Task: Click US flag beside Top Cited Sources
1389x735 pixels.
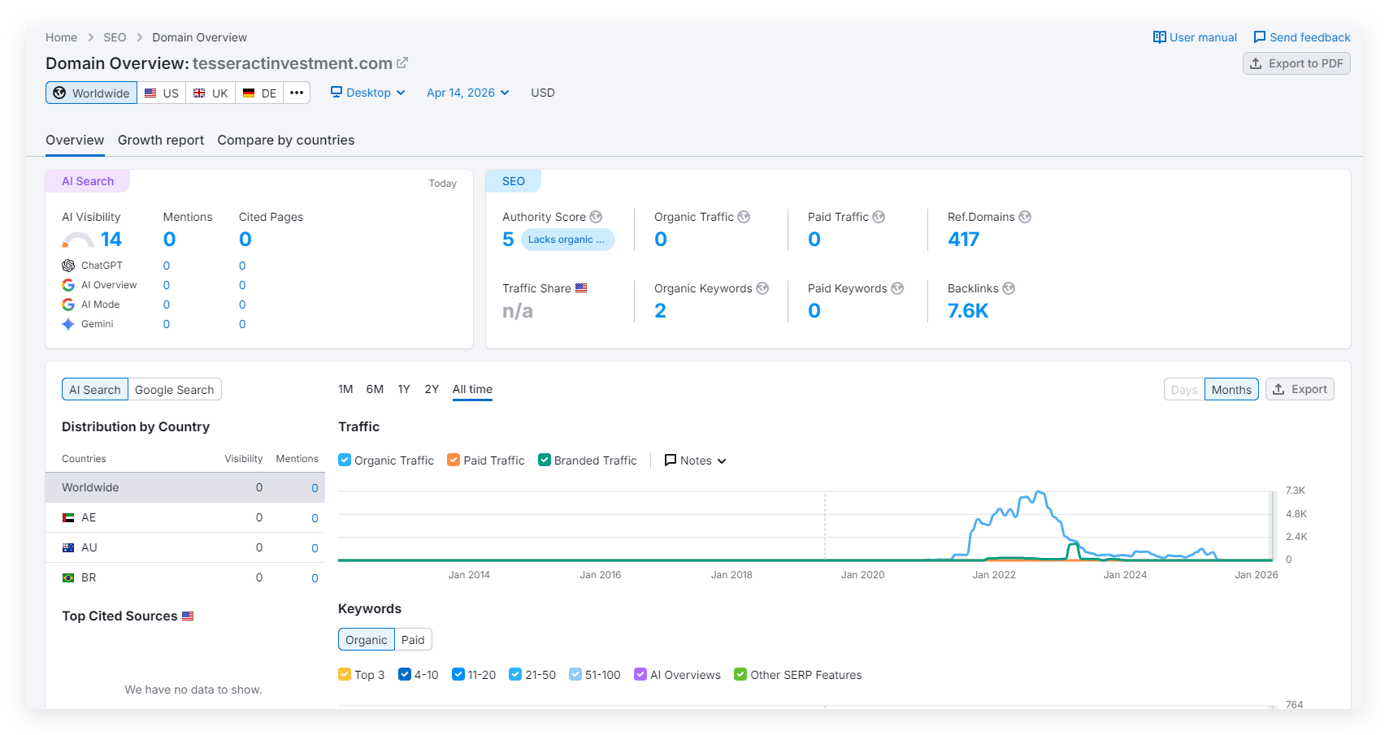Action: pyautogui.click(x=188, y=616)
